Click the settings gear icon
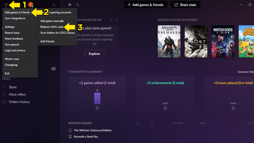The width and height of the screenshot is (254, 143). point(6,5)
